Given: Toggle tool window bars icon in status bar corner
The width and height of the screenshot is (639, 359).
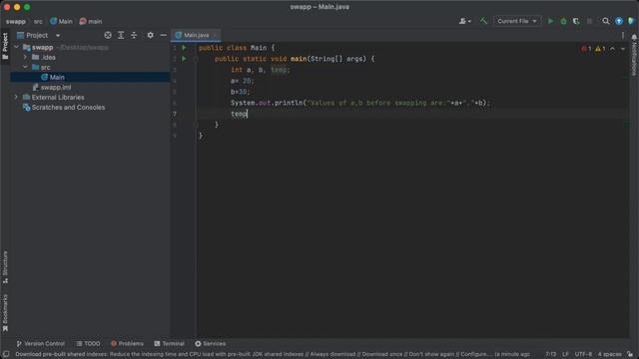Looking at the screenshot, I should click(6, 354).
